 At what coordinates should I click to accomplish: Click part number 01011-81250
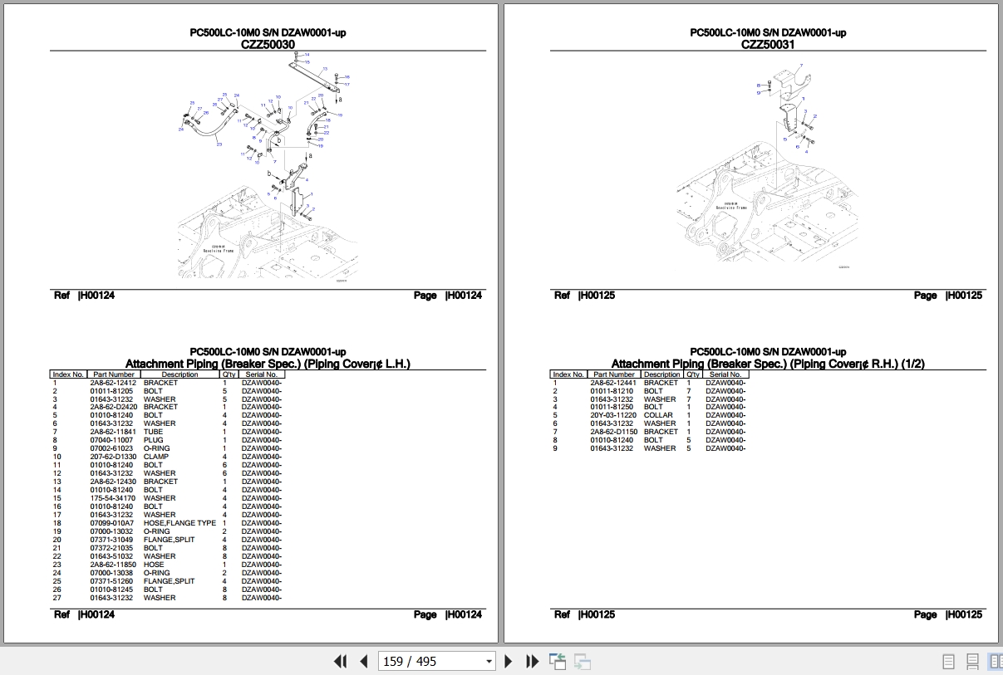612,407
